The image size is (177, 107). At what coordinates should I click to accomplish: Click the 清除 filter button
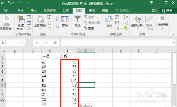point(89,17)
